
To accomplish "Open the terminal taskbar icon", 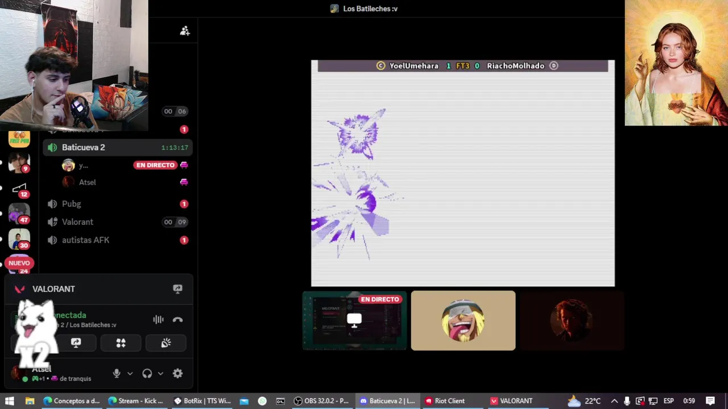I will (x=280, y=401).
